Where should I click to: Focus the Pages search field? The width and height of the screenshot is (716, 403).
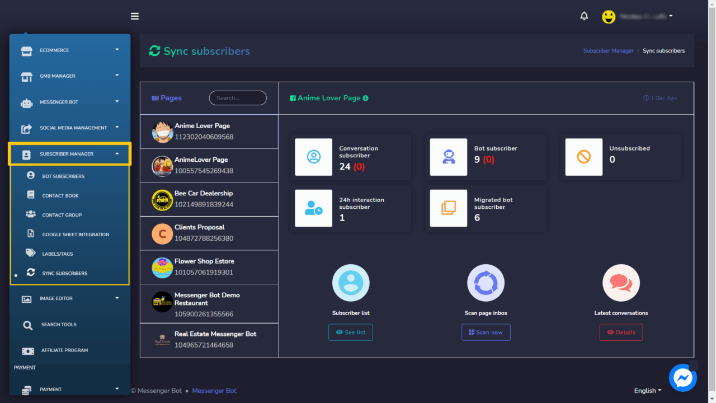click(x=238, y=98)
